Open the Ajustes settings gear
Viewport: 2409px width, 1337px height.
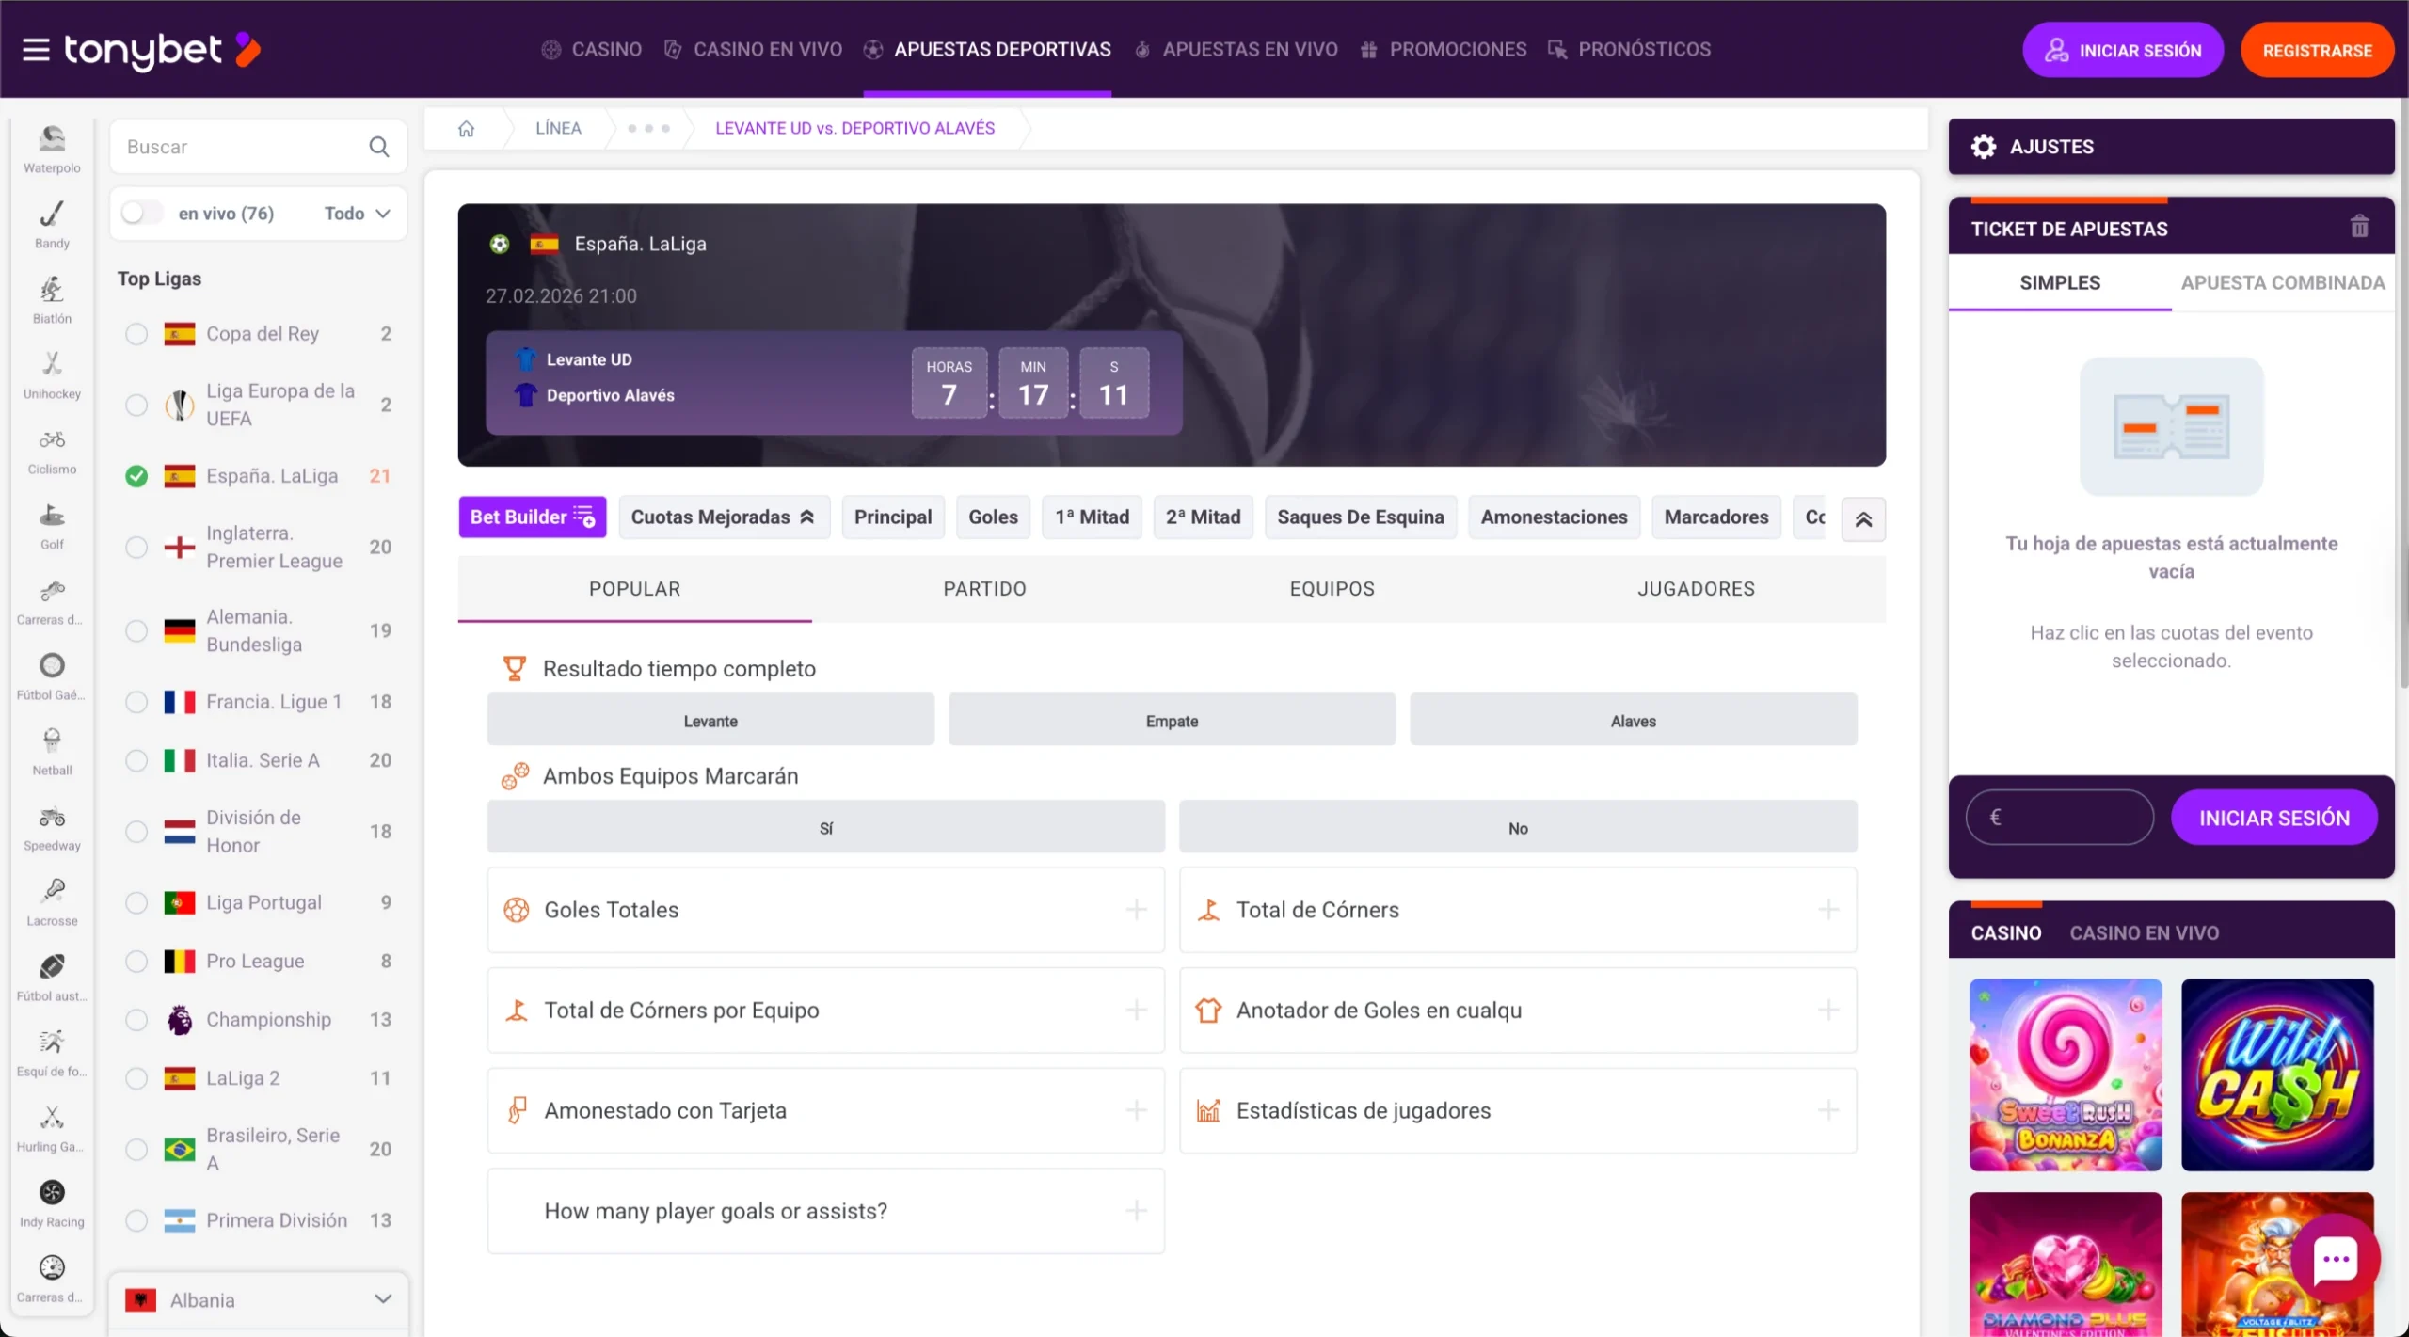pyautogui.click(x=1986, y=146)
